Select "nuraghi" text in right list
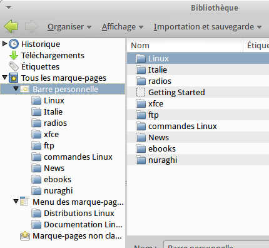 tap(163, 160)
